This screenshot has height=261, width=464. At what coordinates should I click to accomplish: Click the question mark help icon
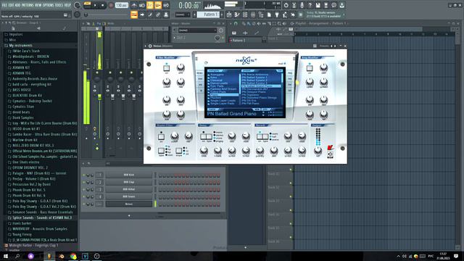coord(310,5)
